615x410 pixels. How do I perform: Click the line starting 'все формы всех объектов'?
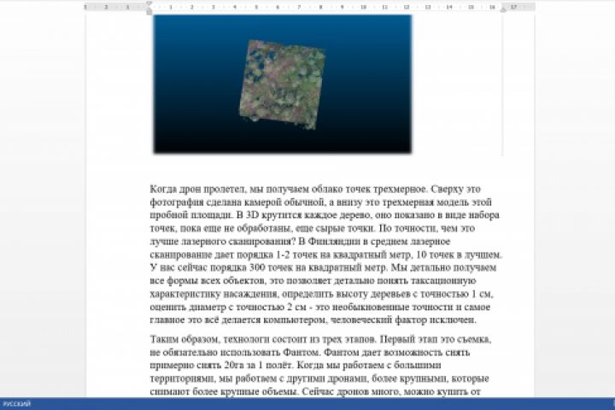point(313,281)
